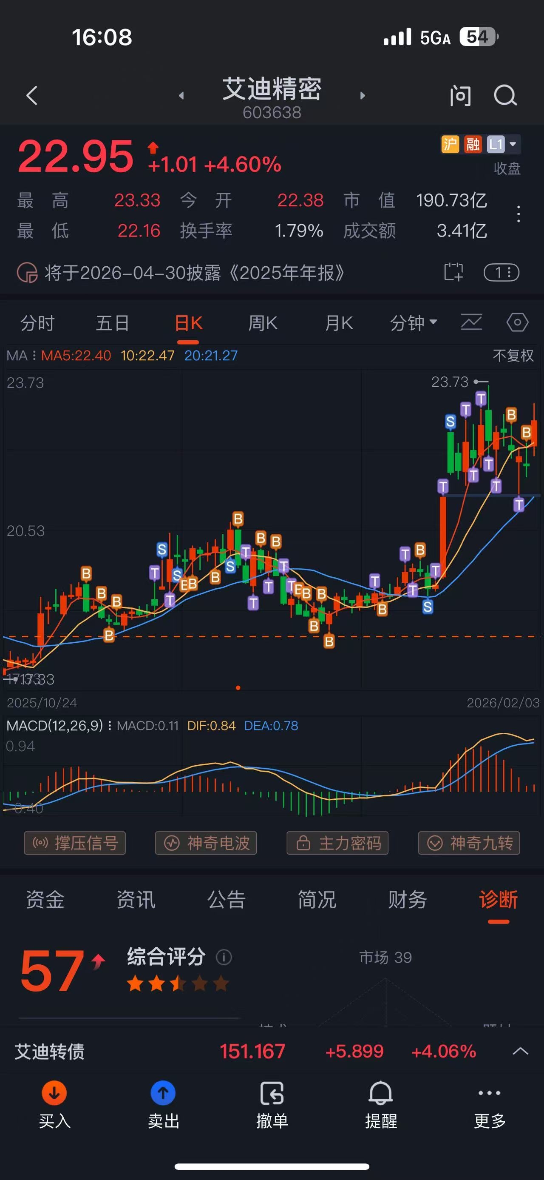This screenshot has height=1180, width=544.
Task: Open chart settings hexagon icon
Action: tap(518, 322)
